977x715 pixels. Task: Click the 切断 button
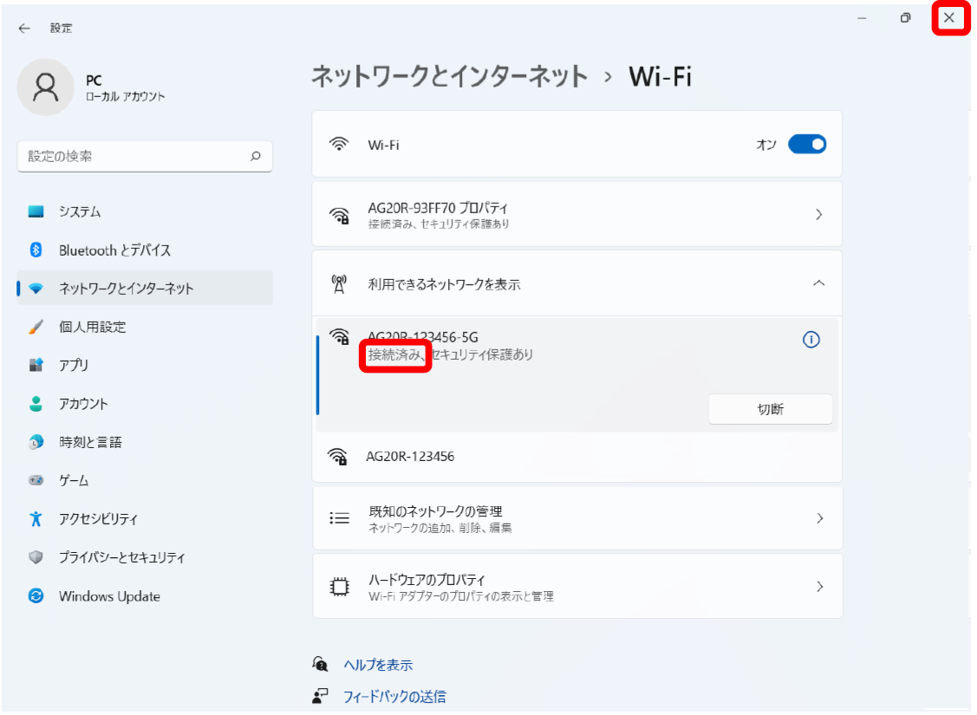point(769,408)
